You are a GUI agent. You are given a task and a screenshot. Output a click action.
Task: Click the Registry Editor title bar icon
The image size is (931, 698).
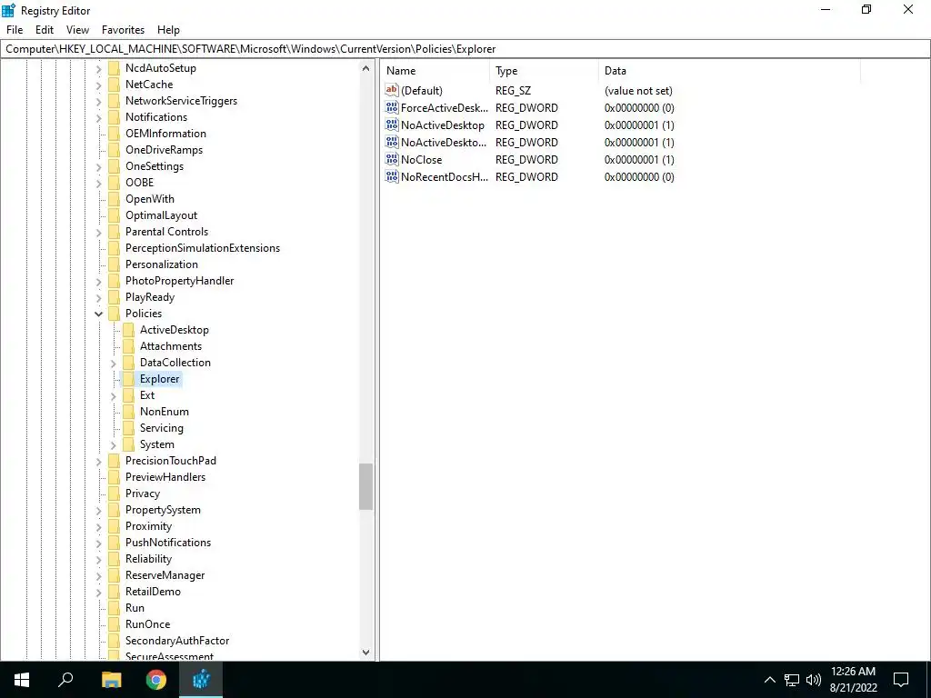(9, 10)
